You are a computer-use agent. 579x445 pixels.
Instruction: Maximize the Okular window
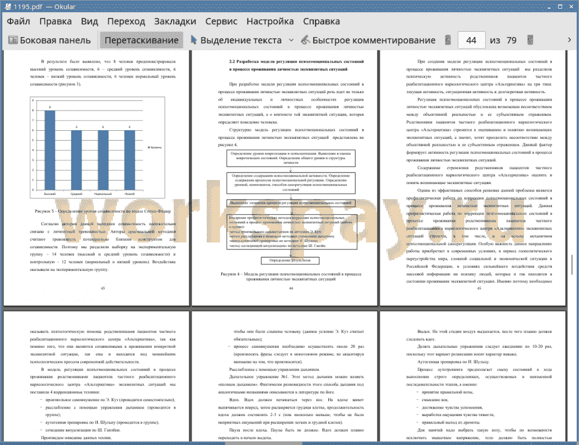(x=560, y=6)
